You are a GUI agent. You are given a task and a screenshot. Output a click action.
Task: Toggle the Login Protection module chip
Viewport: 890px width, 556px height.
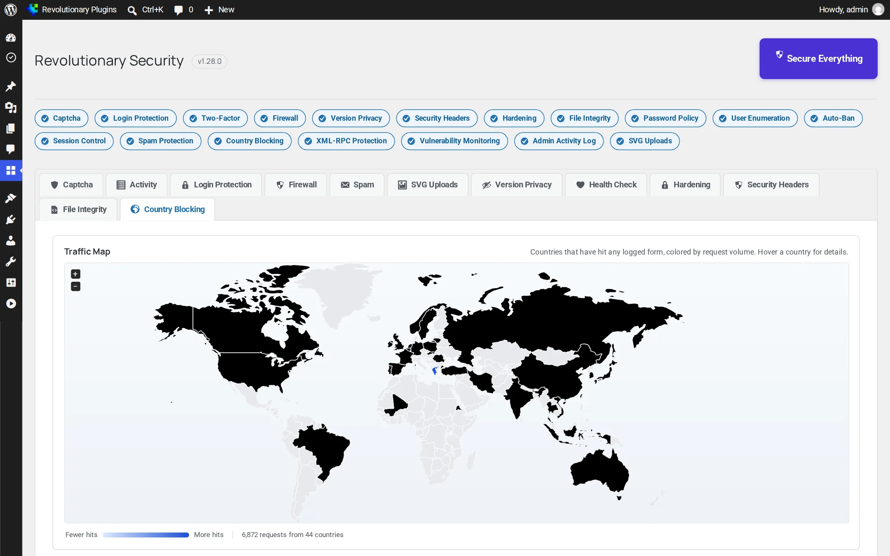point(136,118)
